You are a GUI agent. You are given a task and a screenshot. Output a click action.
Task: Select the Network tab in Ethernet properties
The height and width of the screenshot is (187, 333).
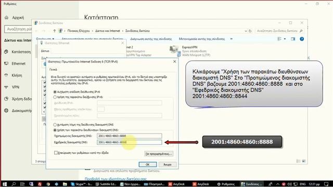tap(45, 51)
